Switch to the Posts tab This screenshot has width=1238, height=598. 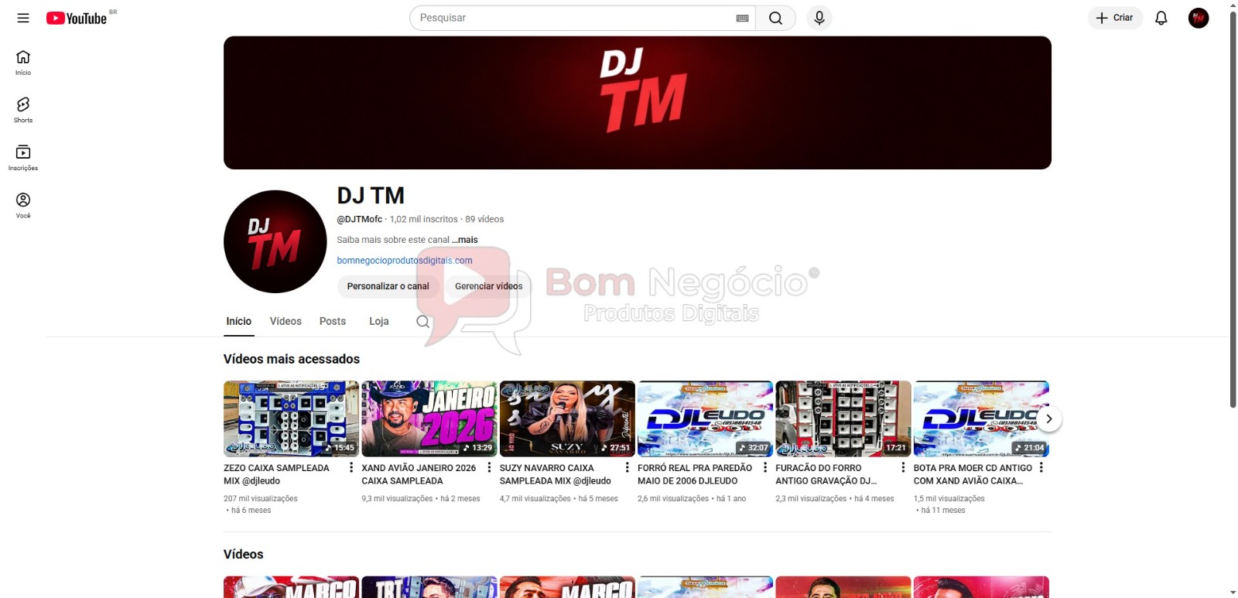(333, 321)
